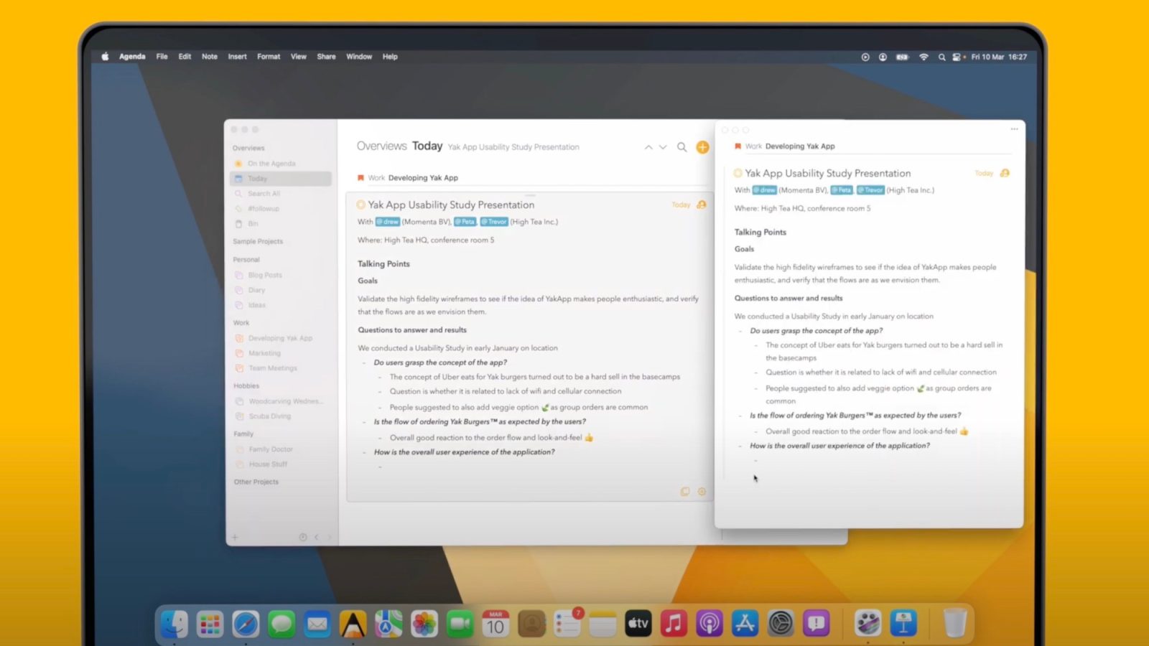Open search with the main window magnifier icon

coord(682,147)
